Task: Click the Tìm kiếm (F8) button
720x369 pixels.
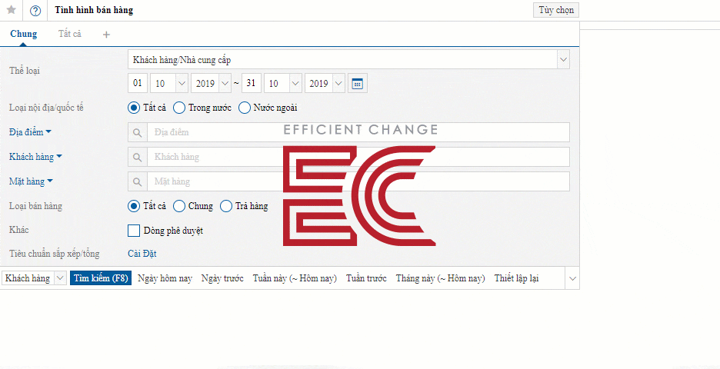Action: point(101,278)
